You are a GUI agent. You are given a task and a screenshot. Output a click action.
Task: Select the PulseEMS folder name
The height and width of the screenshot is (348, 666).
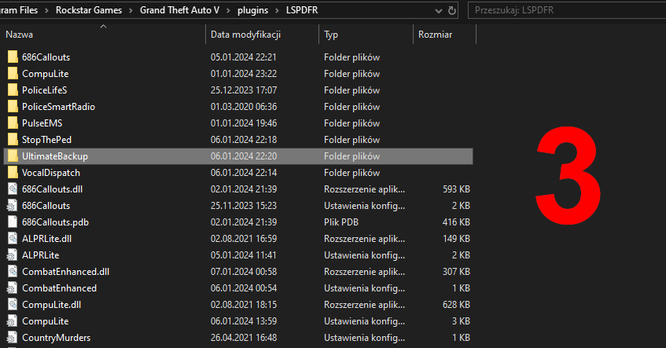(x=42, y=123)
